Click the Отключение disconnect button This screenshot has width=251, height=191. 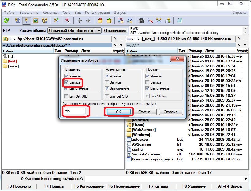[x=115, y=31]
